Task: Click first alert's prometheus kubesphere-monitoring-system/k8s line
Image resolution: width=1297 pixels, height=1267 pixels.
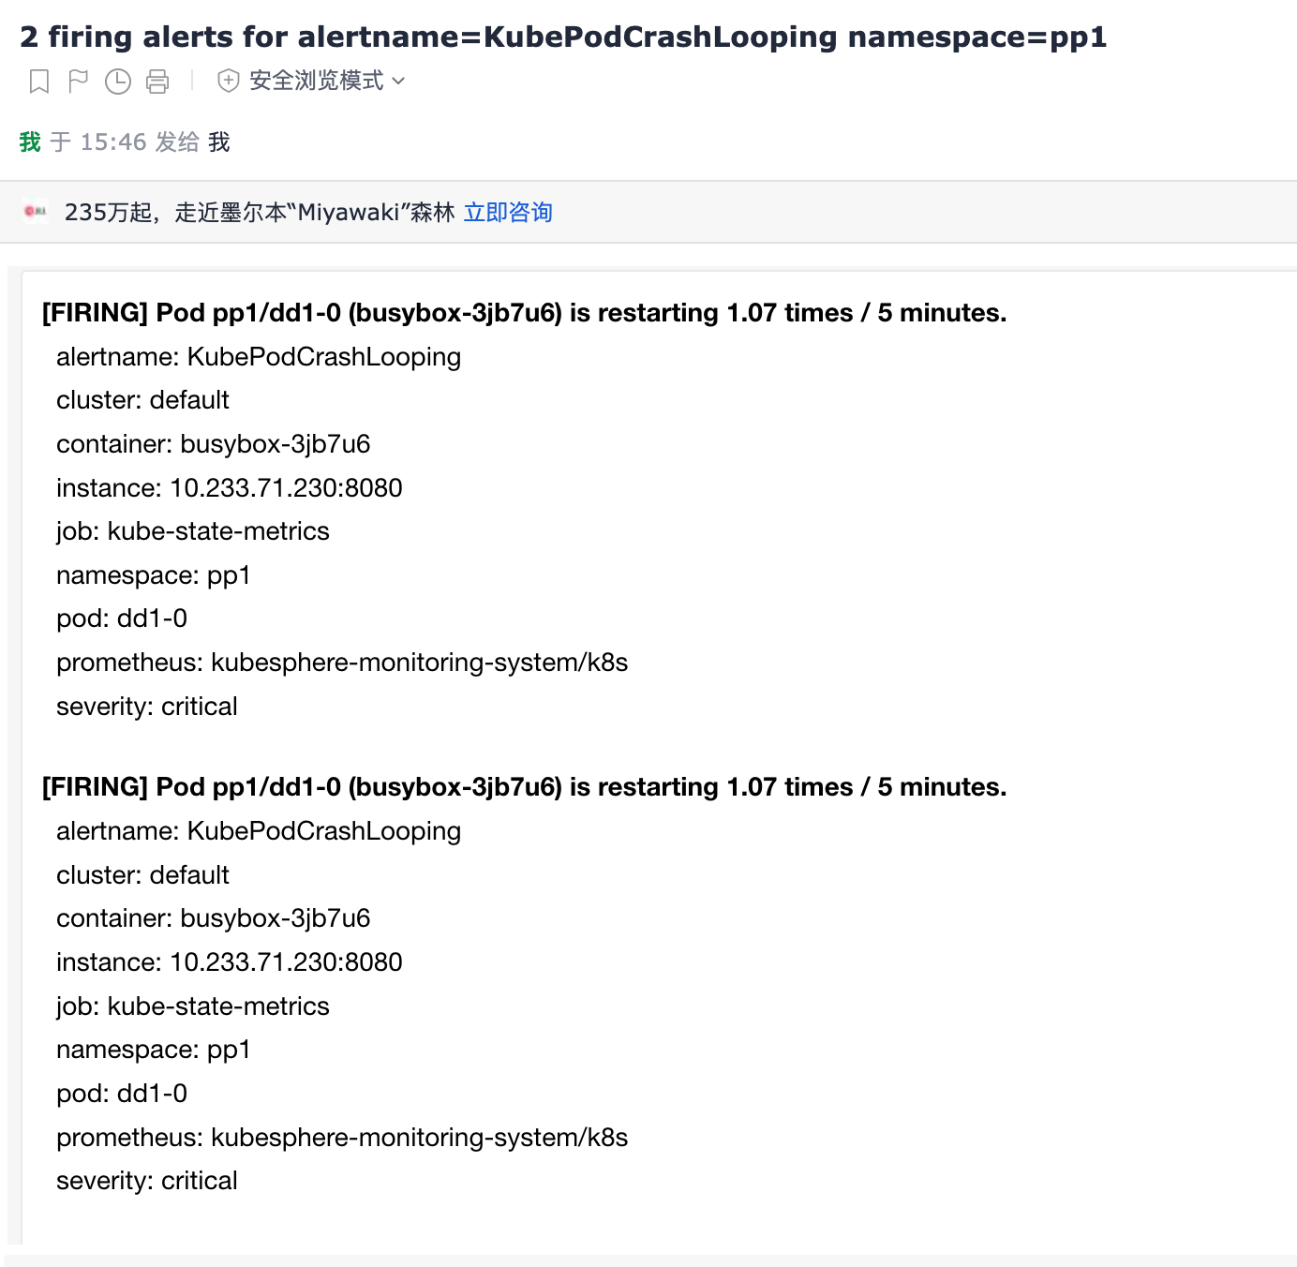Action: 342,663
